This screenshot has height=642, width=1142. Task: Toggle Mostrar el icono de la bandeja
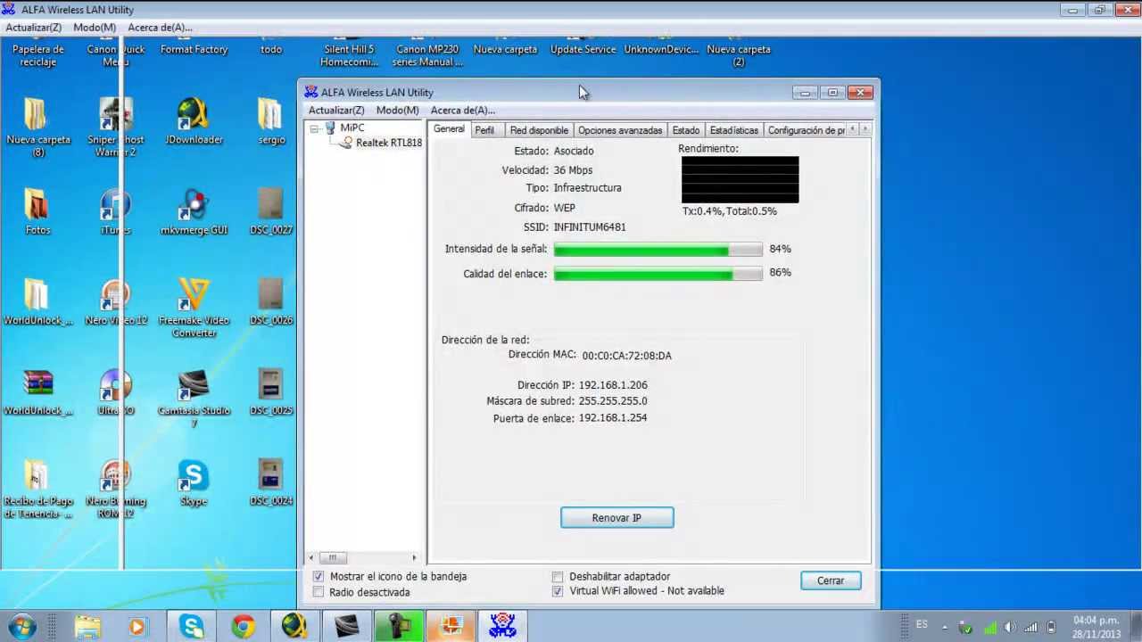coord(319,577)
